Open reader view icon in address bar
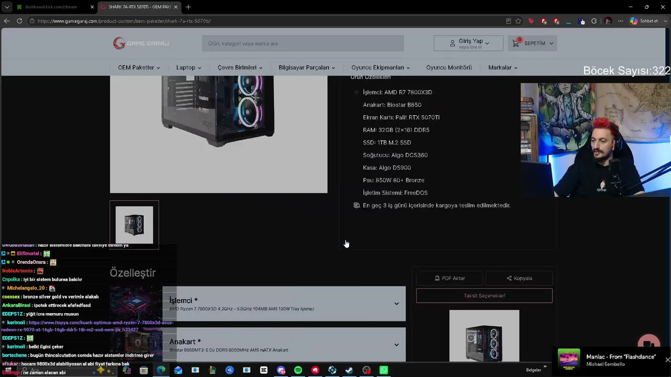The image size is (671, 377). tap(508, 21)
